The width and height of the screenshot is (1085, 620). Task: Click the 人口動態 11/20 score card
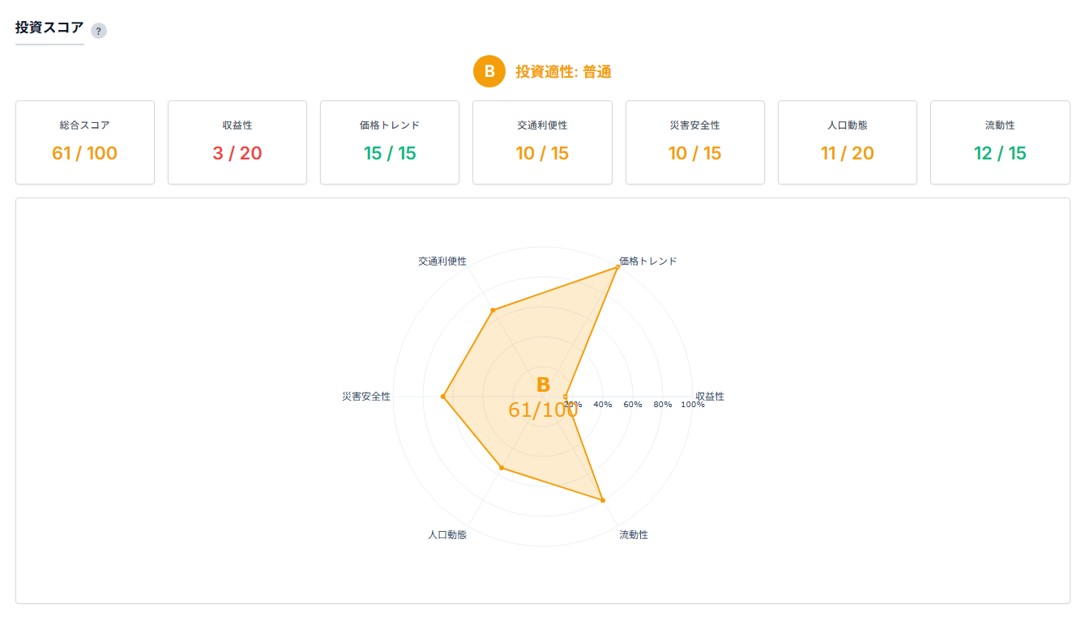(847, 142)
